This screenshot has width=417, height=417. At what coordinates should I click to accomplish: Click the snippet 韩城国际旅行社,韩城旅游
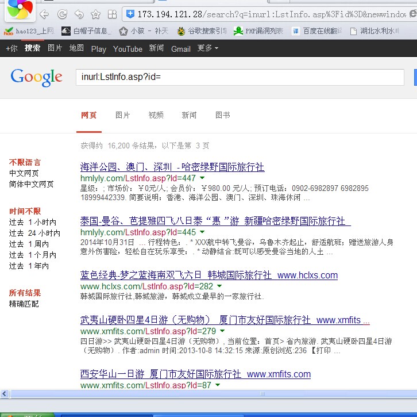point(172,296)
